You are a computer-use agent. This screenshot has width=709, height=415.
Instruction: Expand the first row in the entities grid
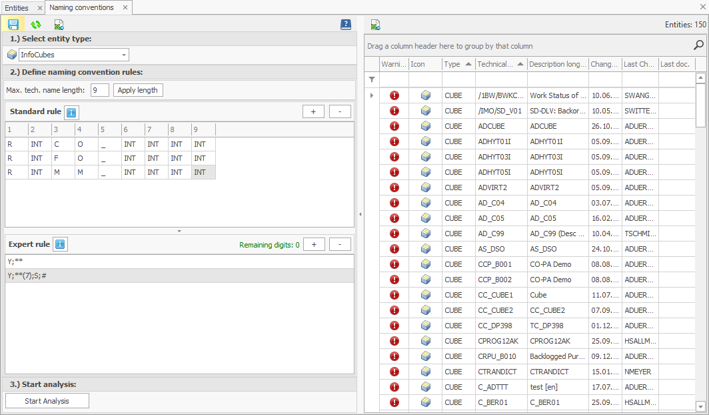(x=371, y=95)
